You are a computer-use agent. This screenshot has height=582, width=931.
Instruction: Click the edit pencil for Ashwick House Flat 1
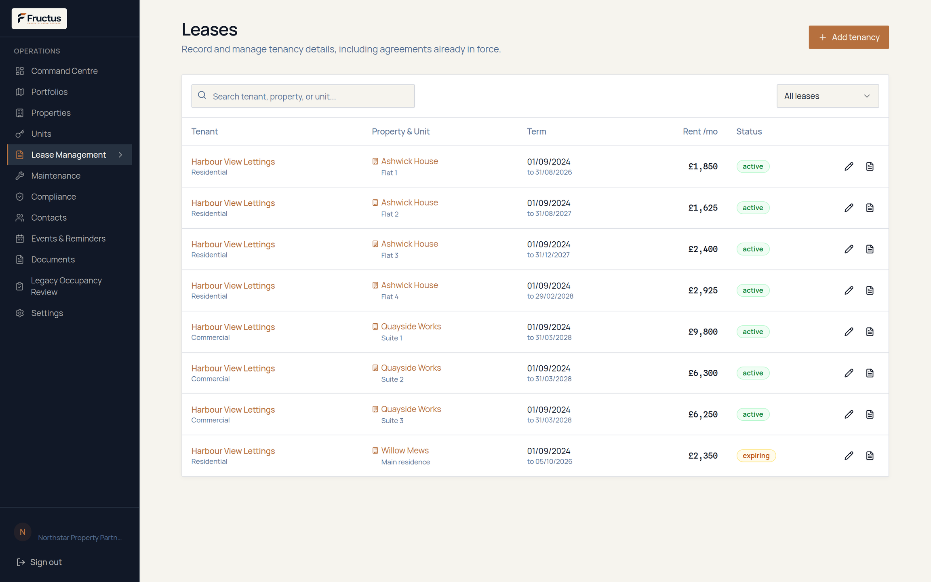849,167
